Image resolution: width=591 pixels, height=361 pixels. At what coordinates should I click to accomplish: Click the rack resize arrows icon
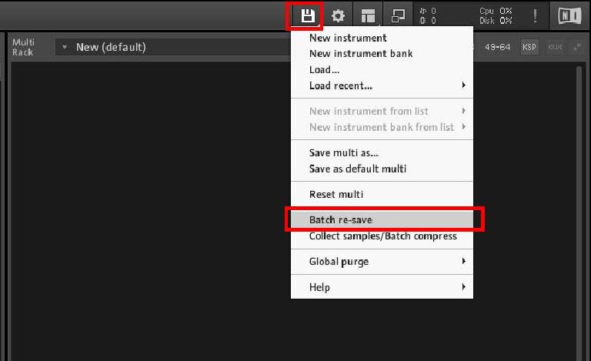577,47
